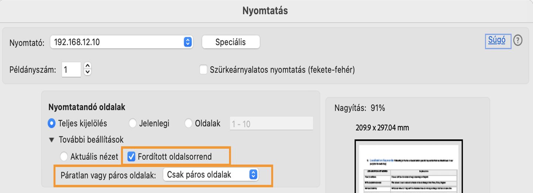533x193 pixels.
Task: Click the 209.9 x 297.04 mm page size text
Action: tap(382, 128)
